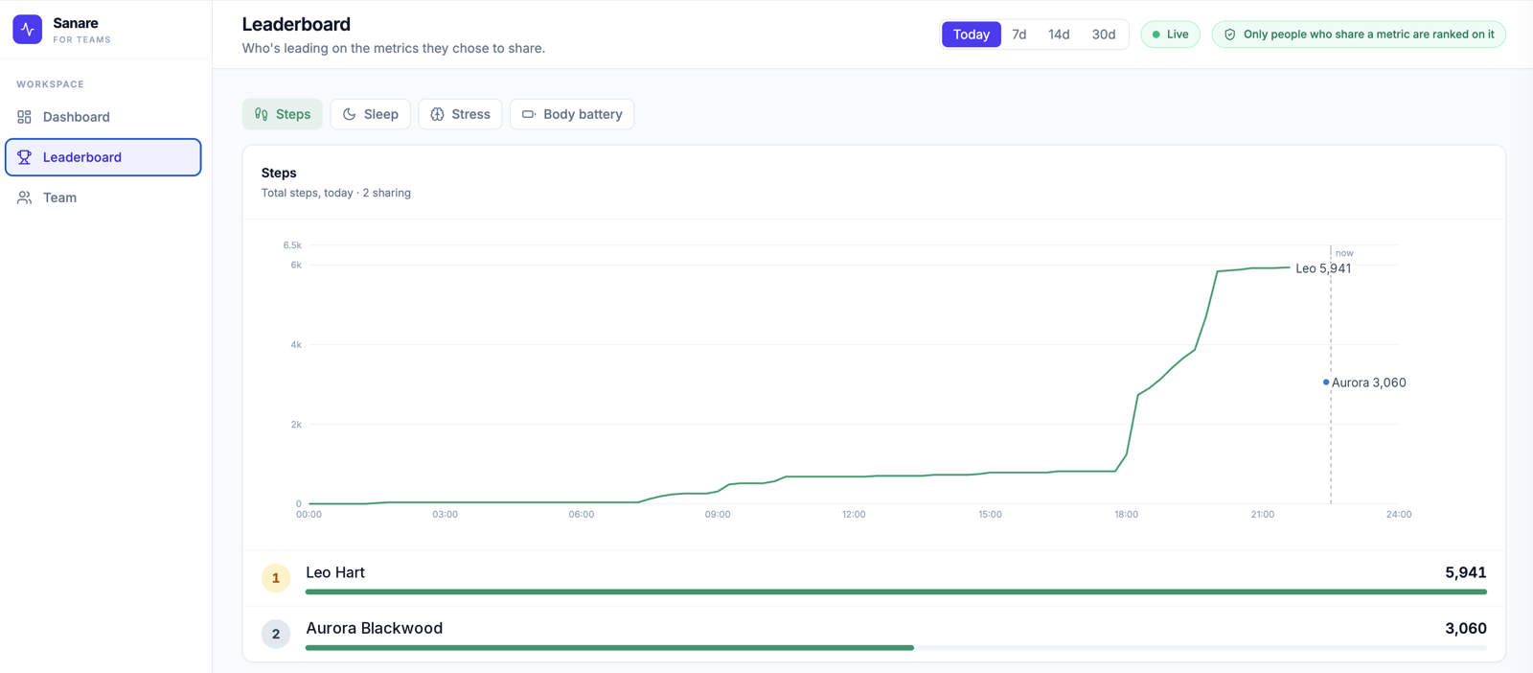Click the WORKSPACE section label

pyautogui.click(x=51, y=84)
